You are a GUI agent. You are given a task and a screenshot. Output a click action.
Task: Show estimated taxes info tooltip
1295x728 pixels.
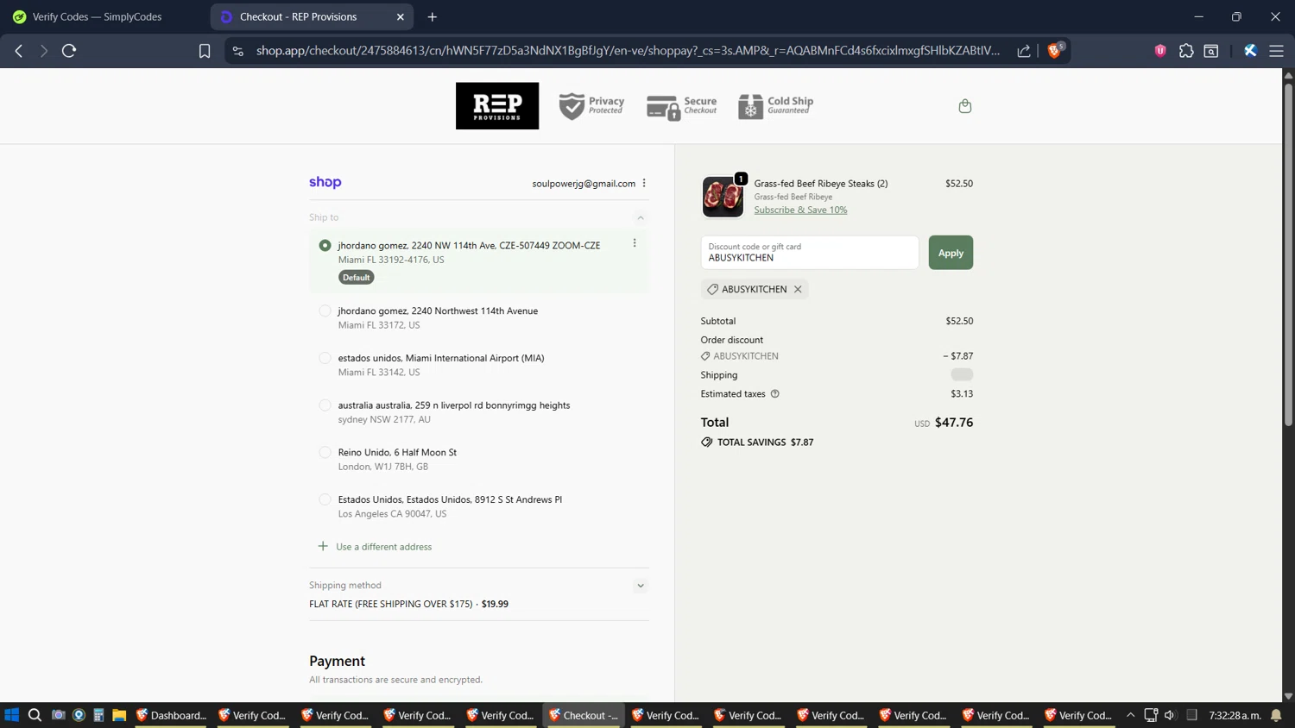click(775, 393)
